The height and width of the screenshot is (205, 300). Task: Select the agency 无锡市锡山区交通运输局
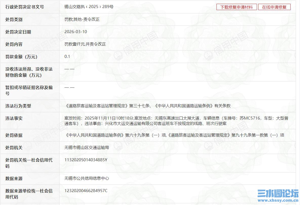click(x=87, y=148)
